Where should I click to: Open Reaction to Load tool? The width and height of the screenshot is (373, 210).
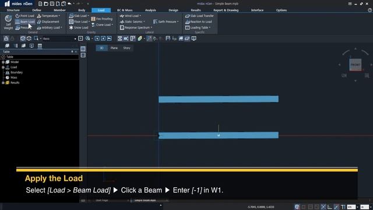pos(198,22)
